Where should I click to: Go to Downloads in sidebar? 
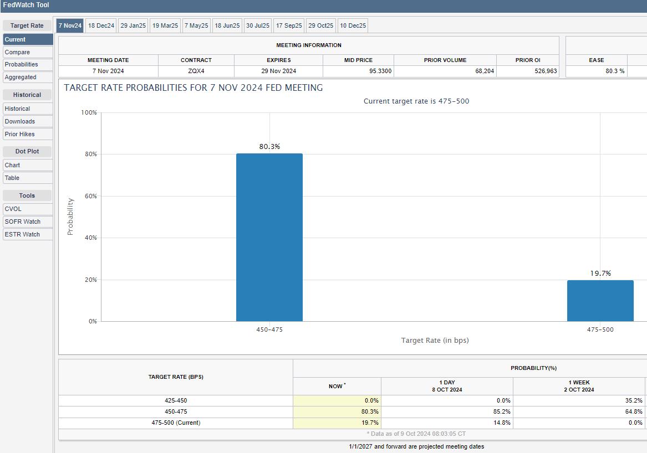[28, 121]
